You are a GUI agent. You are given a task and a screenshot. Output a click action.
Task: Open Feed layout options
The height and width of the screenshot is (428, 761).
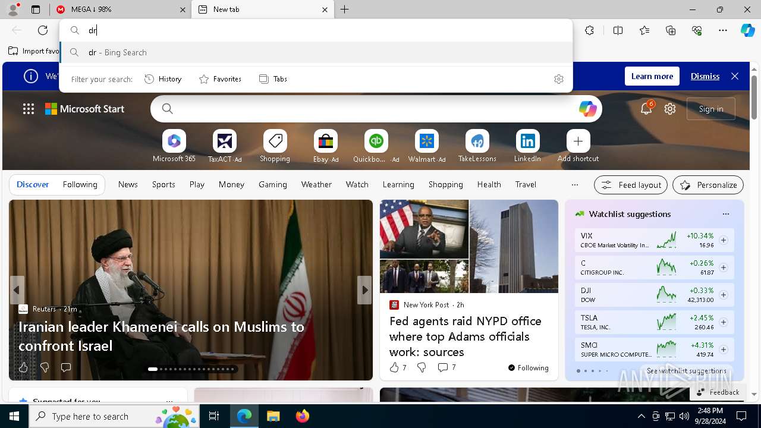click(x=631, y=185)
